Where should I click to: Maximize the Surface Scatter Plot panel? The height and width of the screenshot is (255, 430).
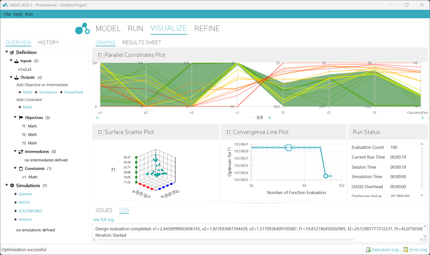100,132
